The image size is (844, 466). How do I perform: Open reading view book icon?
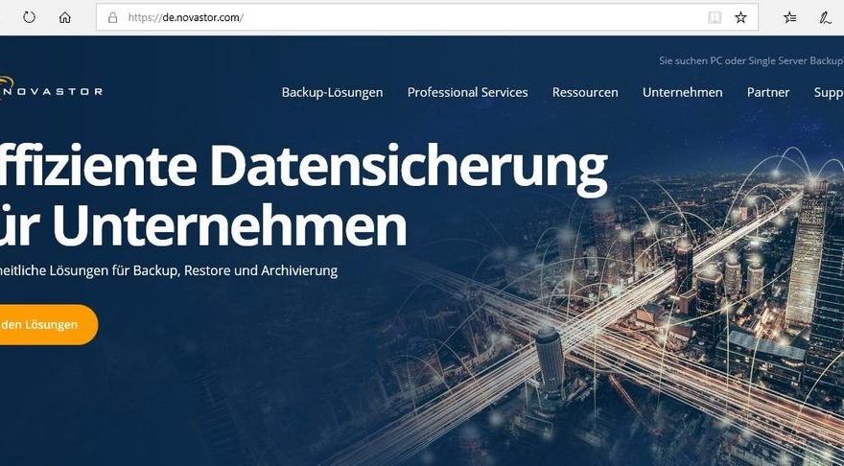click(715, 17)
